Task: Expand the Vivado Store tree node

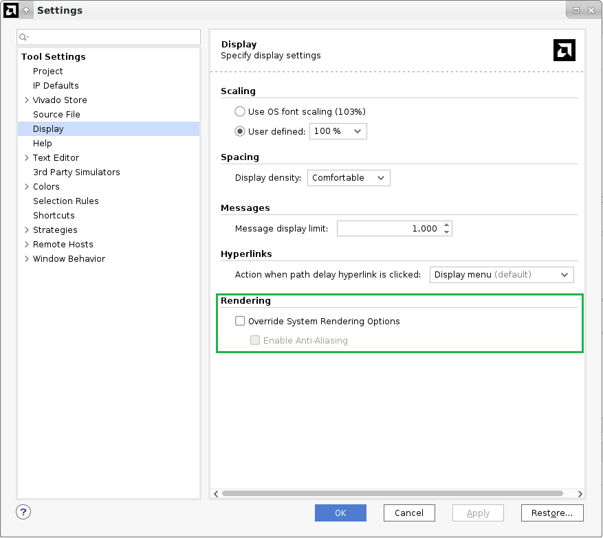Action: 27,100
